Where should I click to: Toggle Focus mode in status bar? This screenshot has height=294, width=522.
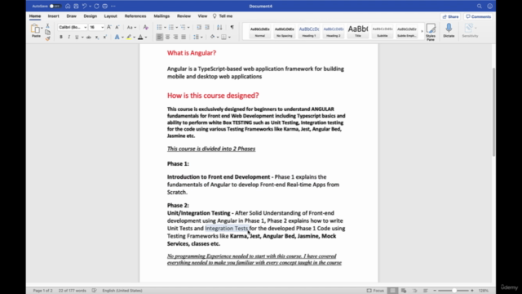pos(375,291)
